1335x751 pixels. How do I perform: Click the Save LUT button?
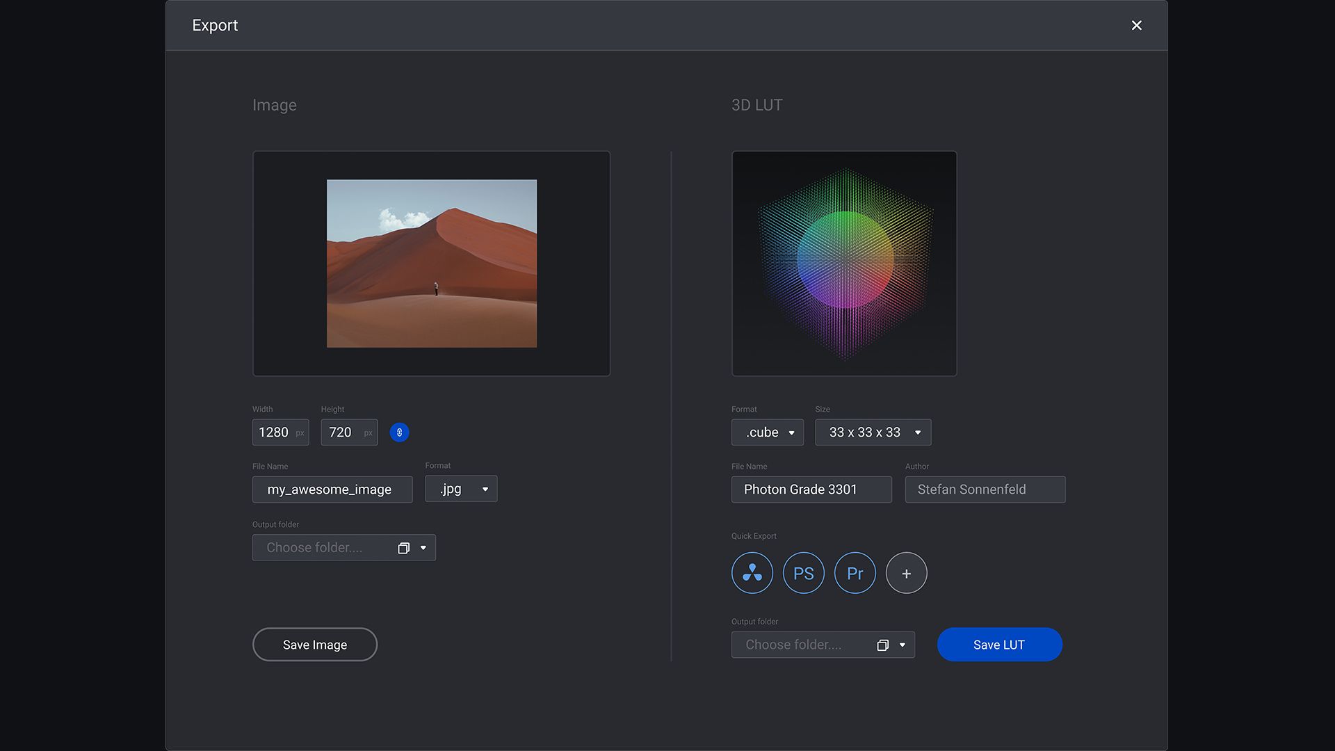[x=999, y=645]
